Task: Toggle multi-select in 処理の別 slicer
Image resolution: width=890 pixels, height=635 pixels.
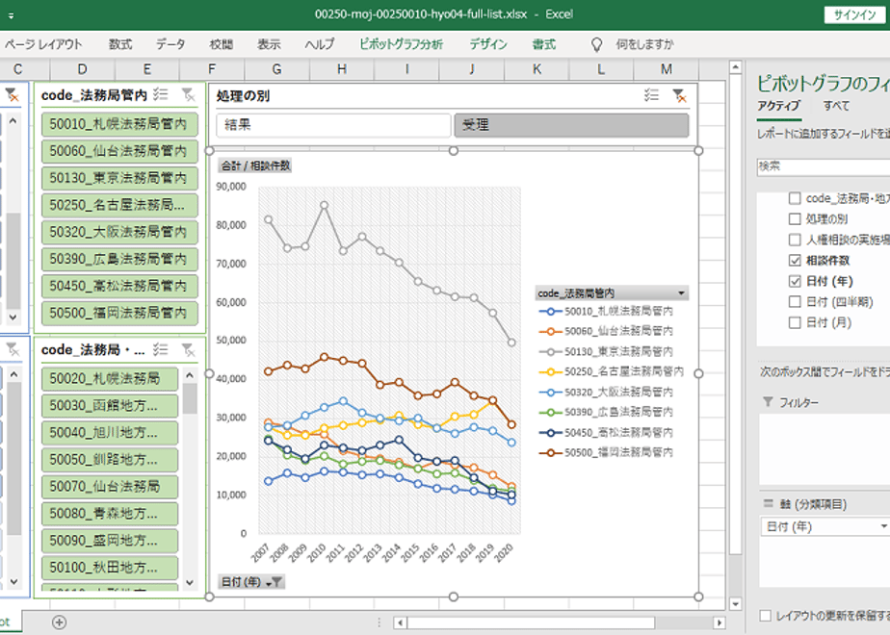Action: click(651, 95)
